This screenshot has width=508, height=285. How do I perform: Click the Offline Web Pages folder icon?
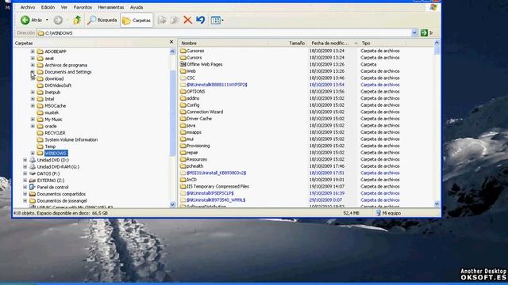pos(183,64)
